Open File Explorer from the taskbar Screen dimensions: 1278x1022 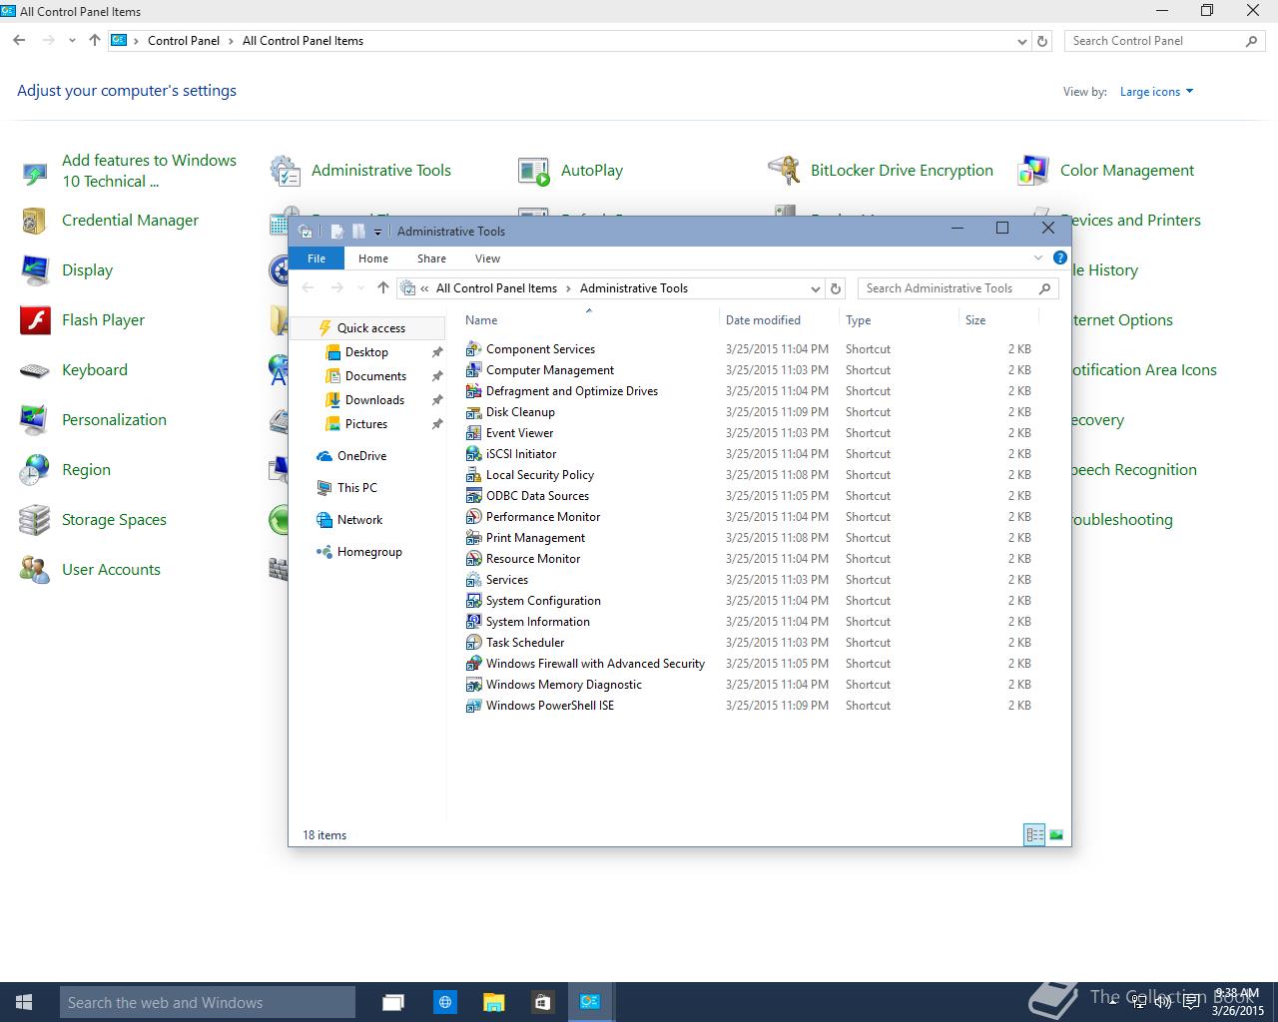[493, 1002]
